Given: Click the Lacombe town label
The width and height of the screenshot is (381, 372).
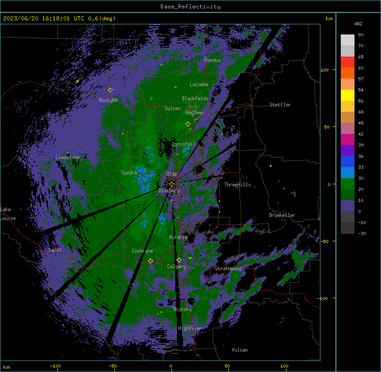Looking at the screenshot, I should click(199, 84).
